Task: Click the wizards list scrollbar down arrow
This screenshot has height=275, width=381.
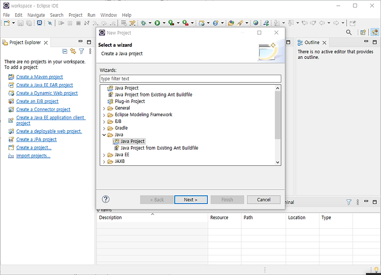Action: point(278,162)
